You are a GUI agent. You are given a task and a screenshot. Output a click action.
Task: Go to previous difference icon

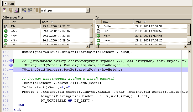pos(29,10)
